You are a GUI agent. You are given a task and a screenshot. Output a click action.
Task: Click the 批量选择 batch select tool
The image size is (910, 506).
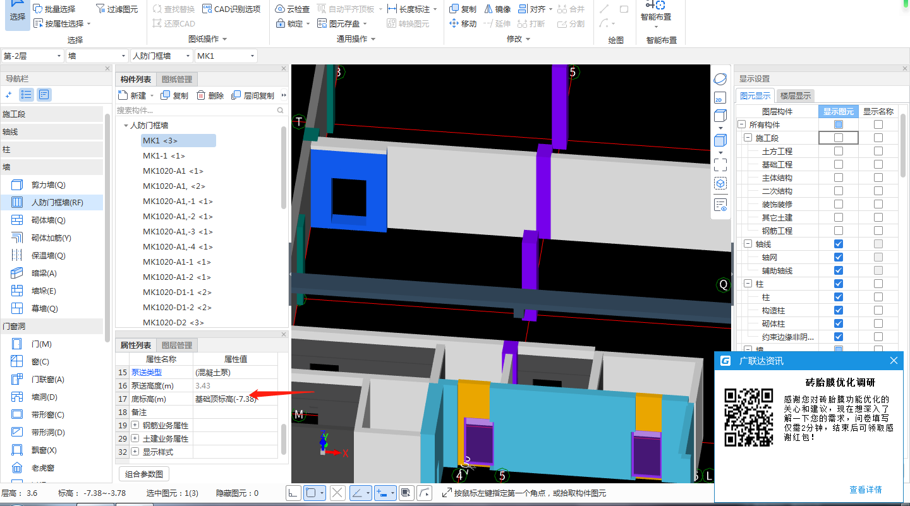pyautogui.click(x=54, y=9)
